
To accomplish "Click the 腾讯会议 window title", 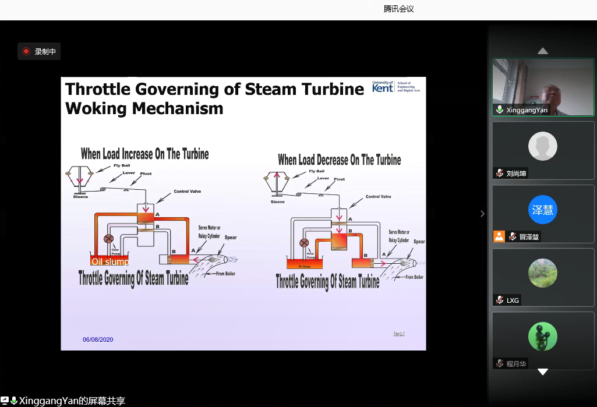I will pos(399,9).
